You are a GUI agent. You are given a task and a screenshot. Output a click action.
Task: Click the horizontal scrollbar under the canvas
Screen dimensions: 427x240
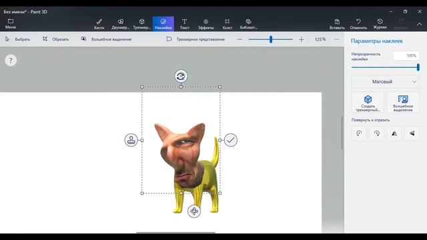(x=175, y=233)
